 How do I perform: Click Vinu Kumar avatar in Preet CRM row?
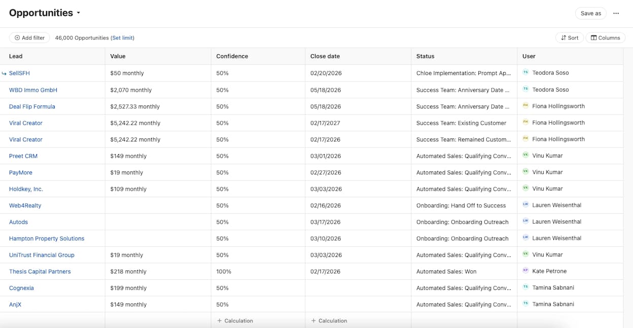(x=525, y=156)
